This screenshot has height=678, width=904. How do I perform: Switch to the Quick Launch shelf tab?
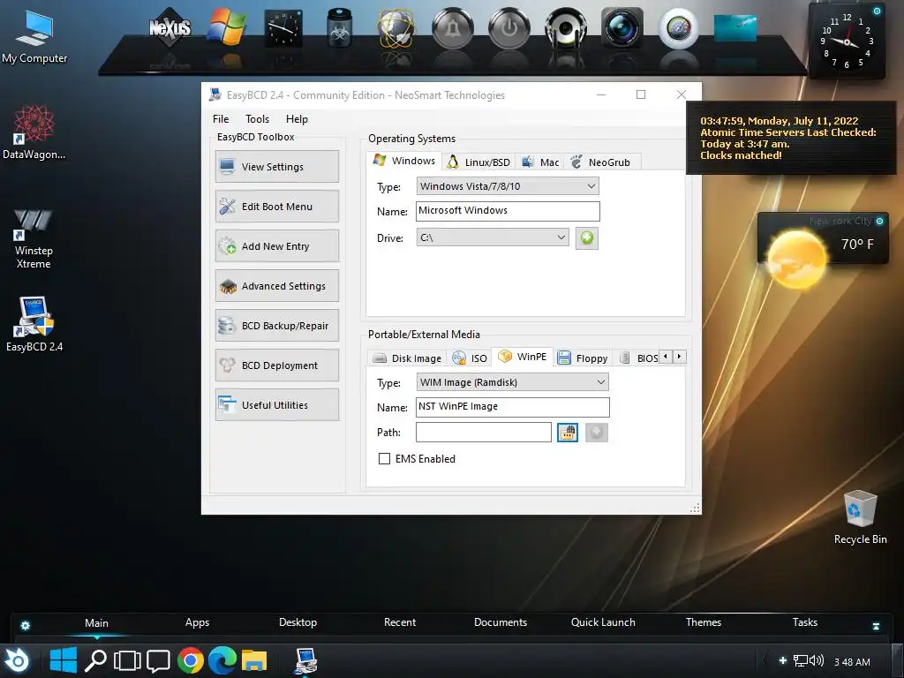coord(603,622)
